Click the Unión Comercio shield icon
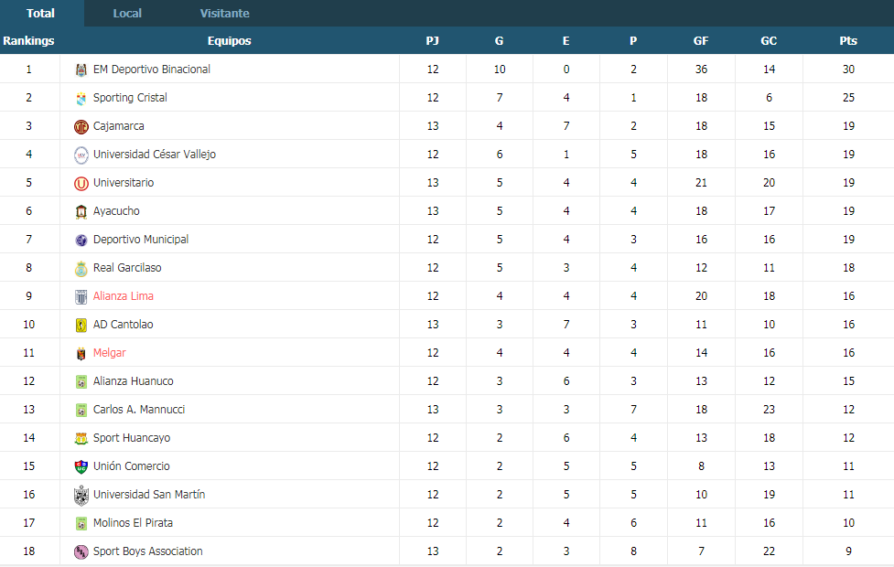Screen dimensions: 894x567 point(81,466)
